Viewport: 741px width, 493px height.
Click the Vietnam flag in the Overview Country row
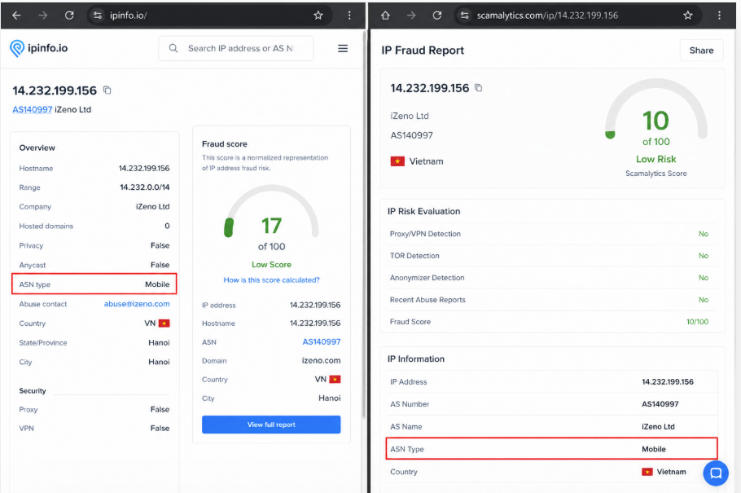(164, 324)
